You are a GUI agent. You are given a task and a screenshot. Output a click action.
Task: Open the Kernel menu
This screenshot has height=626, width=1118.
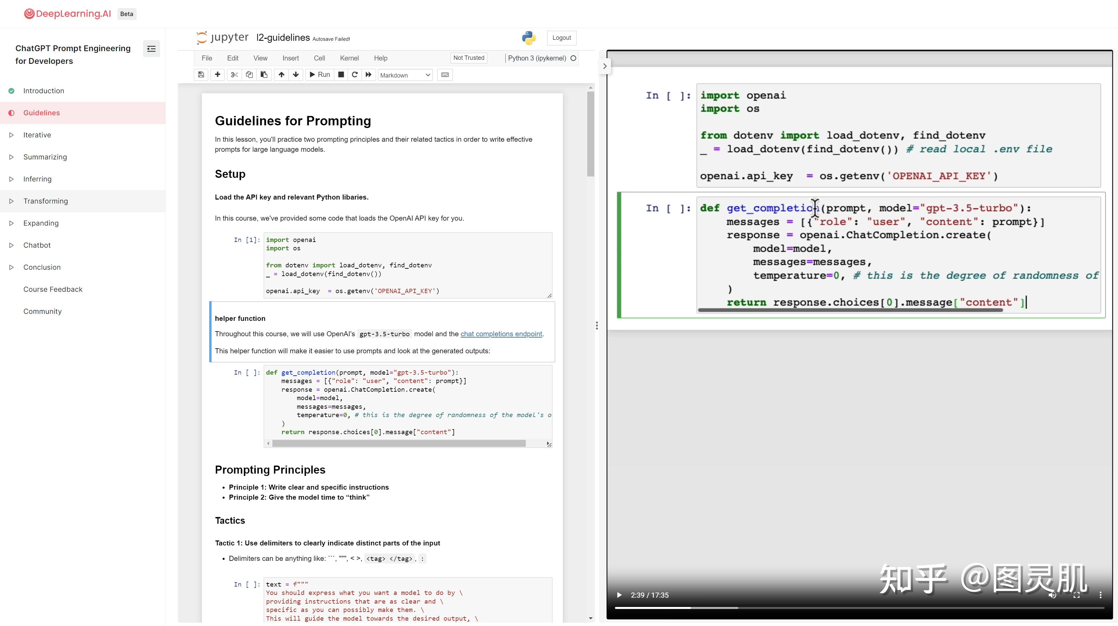tap(349, 58)
